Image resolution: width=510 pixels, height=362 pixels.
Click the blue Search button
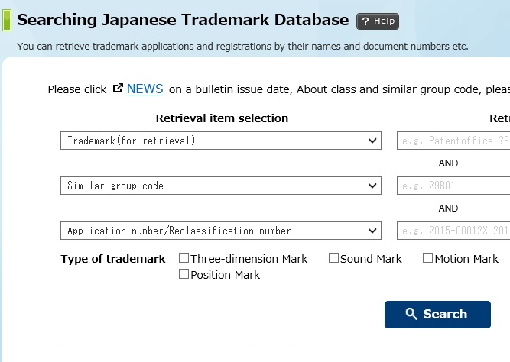(x=437, y=315)
